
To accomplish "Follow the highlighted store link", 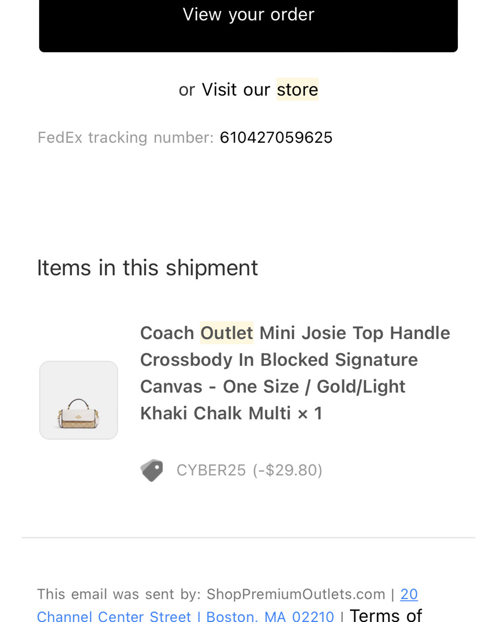I will pyautogui.click(x=298, y=90).
